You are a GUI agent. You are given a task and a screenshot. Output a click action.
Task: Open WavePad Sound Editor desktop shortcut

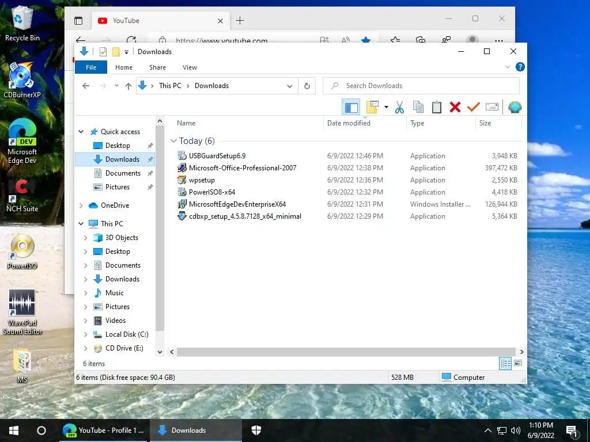pyautogui.click(x=22, y=312)
